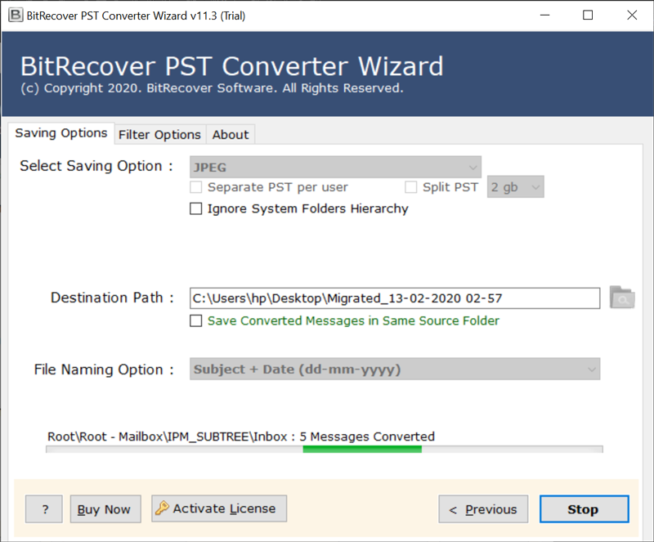Open the folder browse icon beside destination path
Screen dimensions: 654x542
[x=622, y=297]
